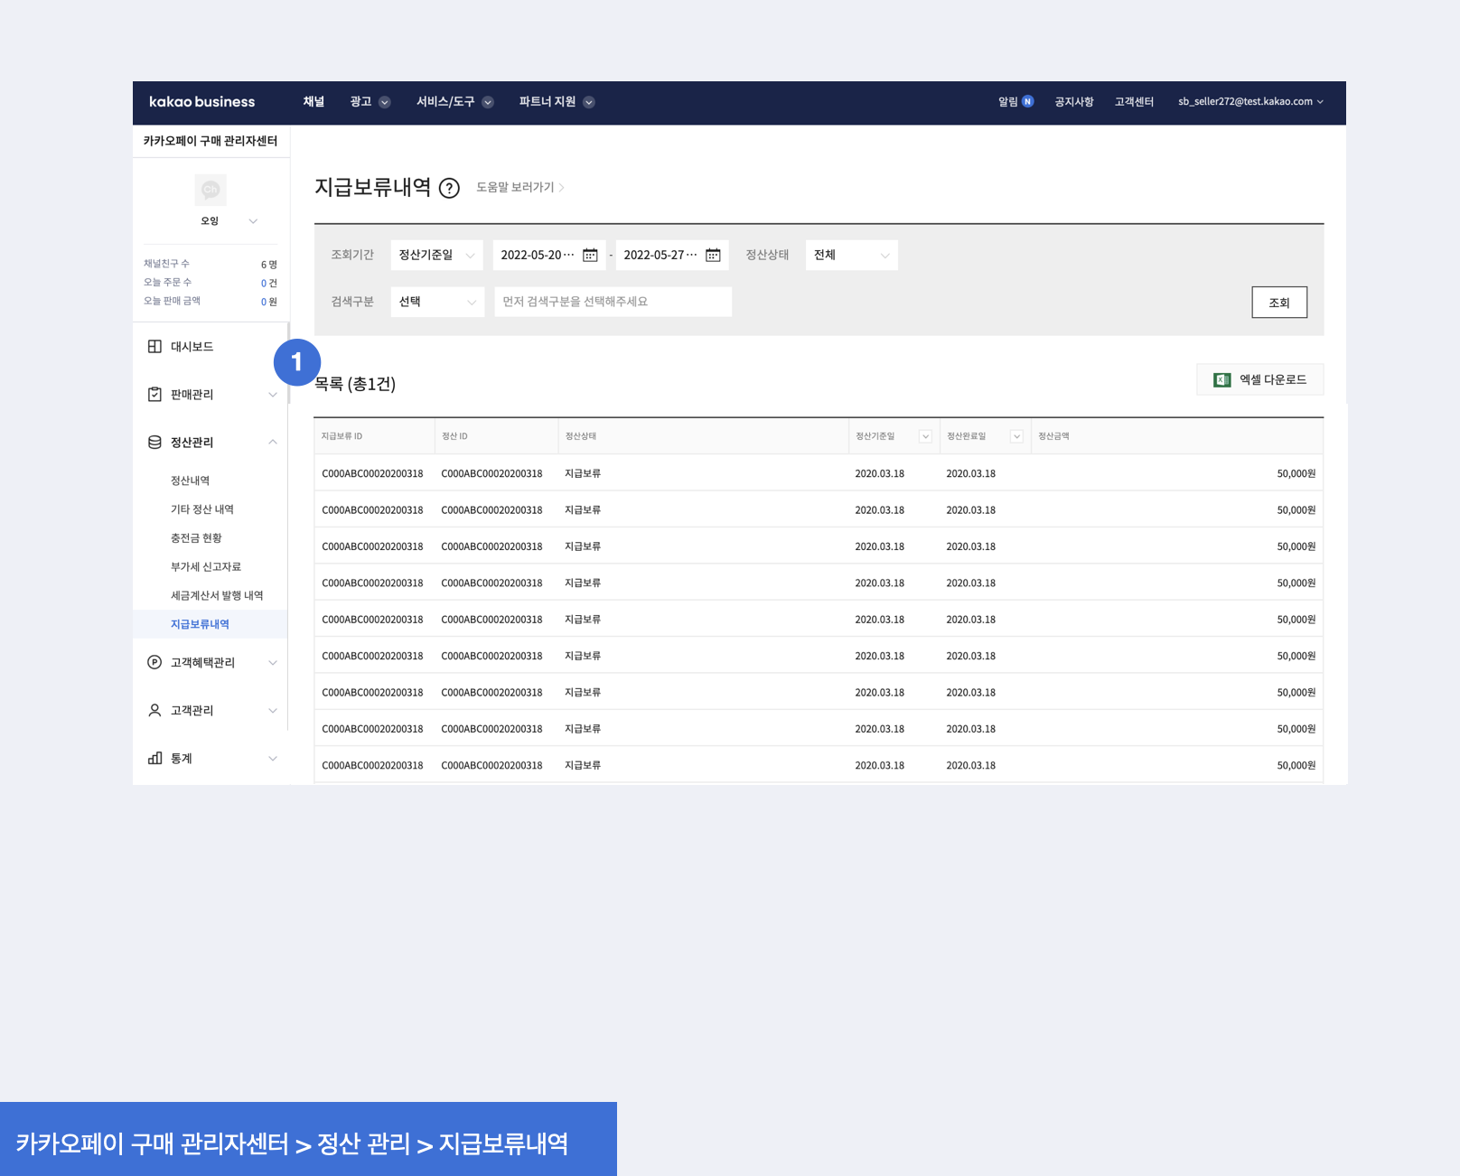Click the 고객관리 person icon

(x=154, y=710)
